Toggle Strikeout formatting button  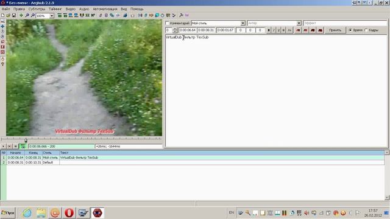pyautogui.click(x=283, y=30)
